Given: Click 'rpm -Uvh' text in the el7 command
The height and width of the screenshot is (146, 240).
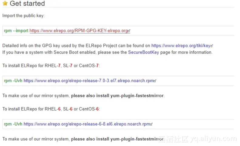Looking at the screenshot, I should click(13, 81).
